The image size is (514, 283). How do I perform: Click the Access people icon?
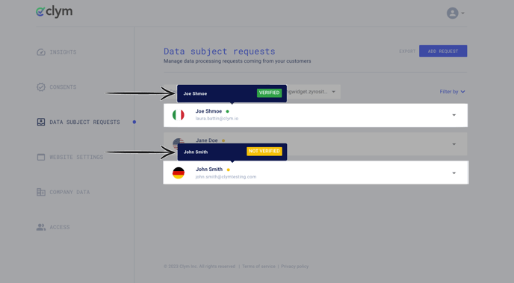41,227
